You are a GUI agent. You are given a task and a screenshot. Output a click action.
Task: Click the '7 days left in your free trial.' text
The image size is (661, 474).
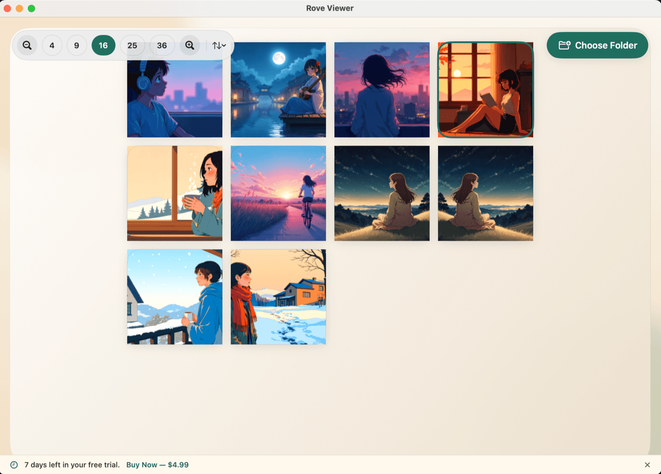72,465
